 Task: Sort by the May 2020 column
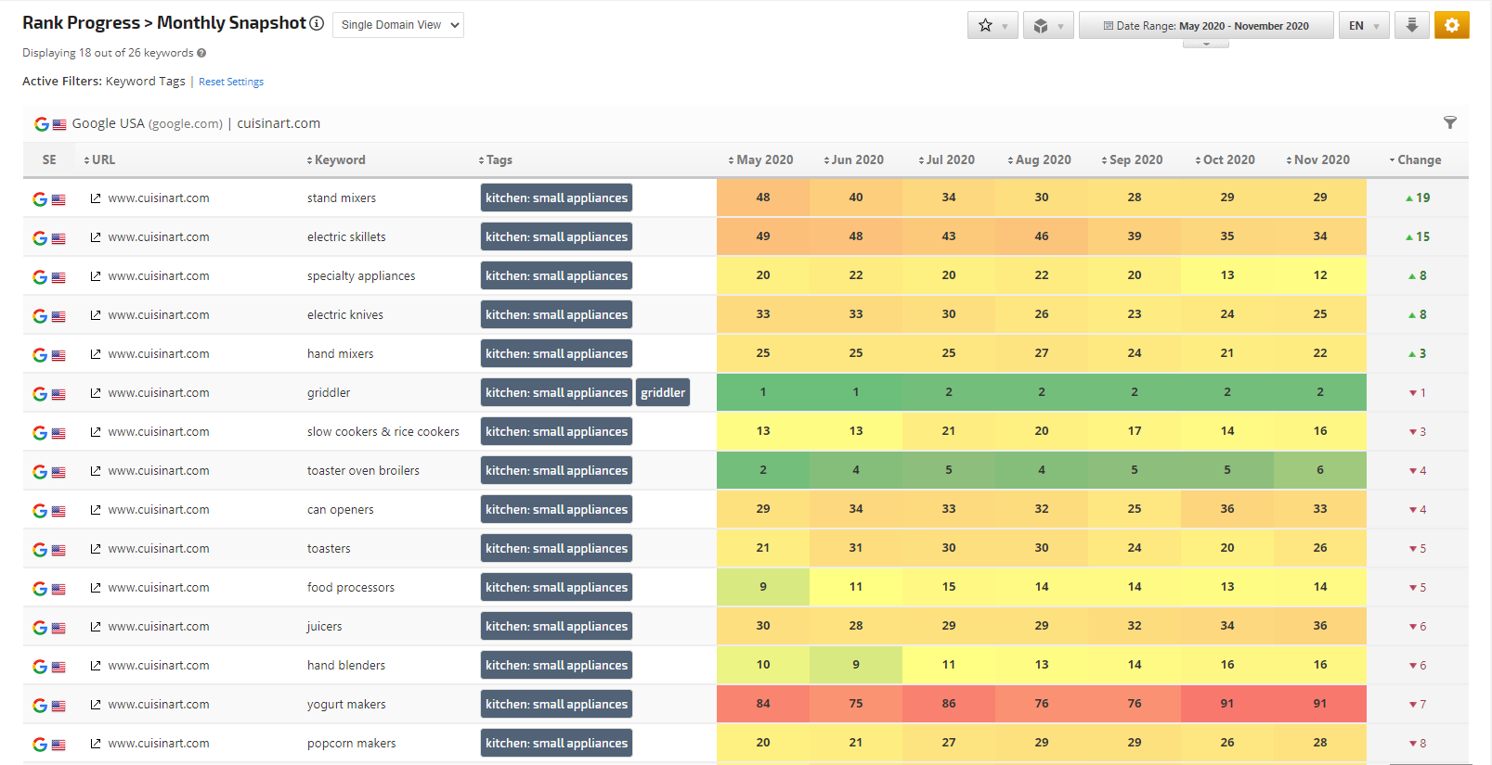762,159
